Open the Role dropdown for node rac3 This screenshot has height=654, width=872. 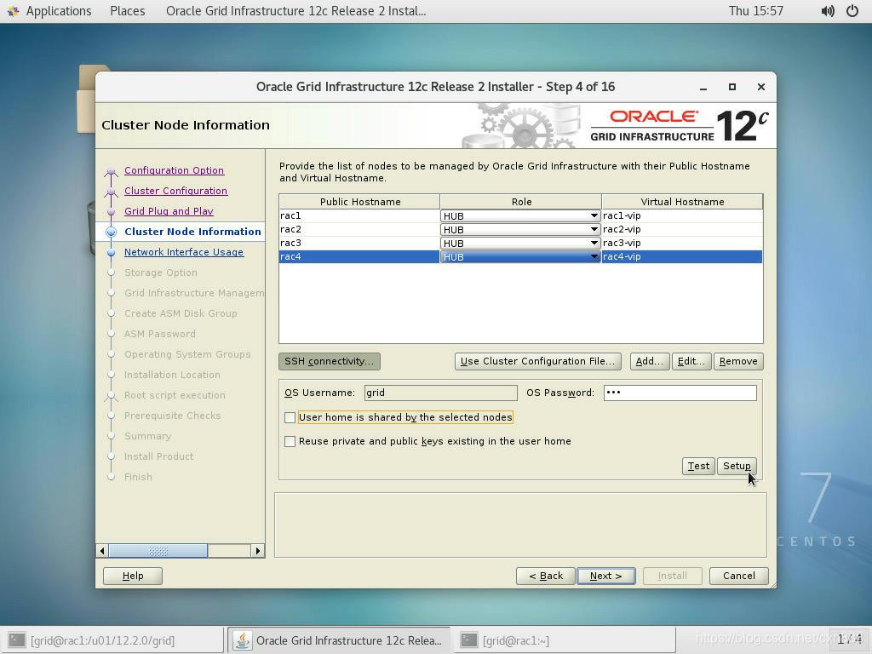coord(594,243)
